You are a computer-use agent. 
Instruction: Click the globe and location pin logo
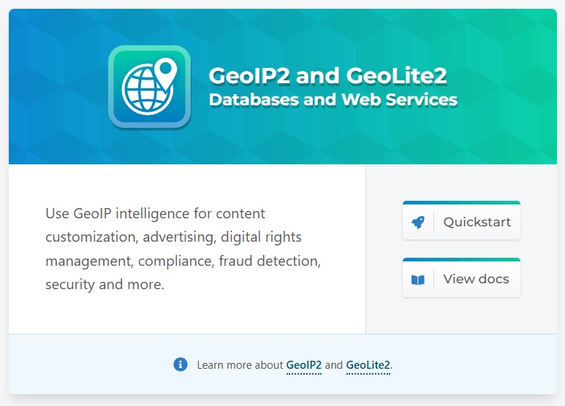point(149,87)
